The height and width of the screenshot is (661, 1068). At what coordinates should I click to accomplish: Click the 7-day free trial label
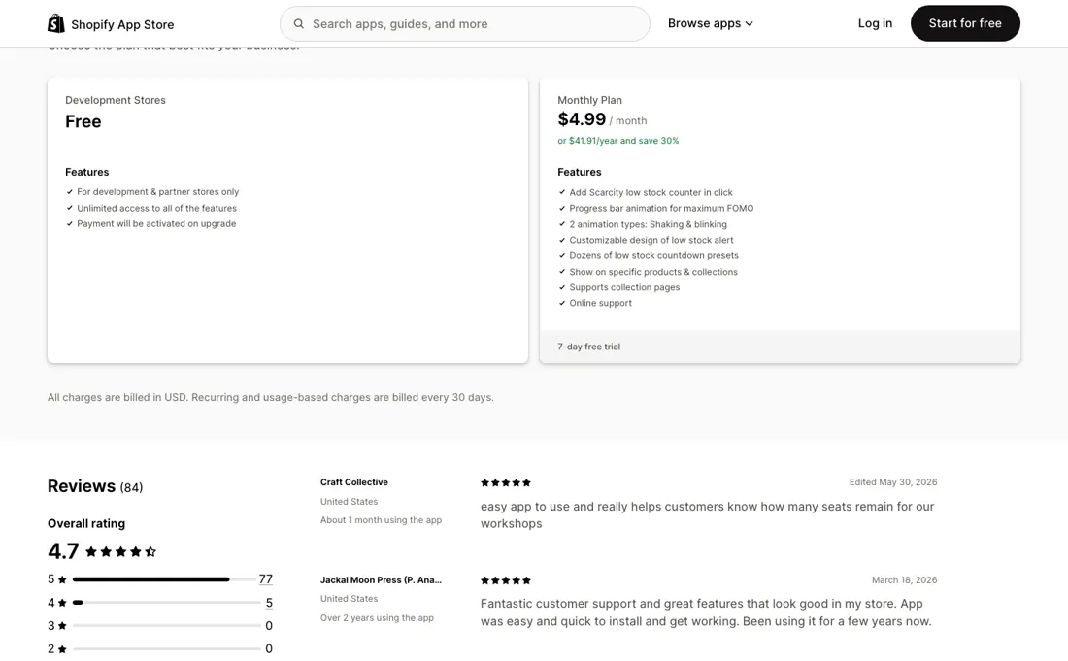(x=588, y=347)
